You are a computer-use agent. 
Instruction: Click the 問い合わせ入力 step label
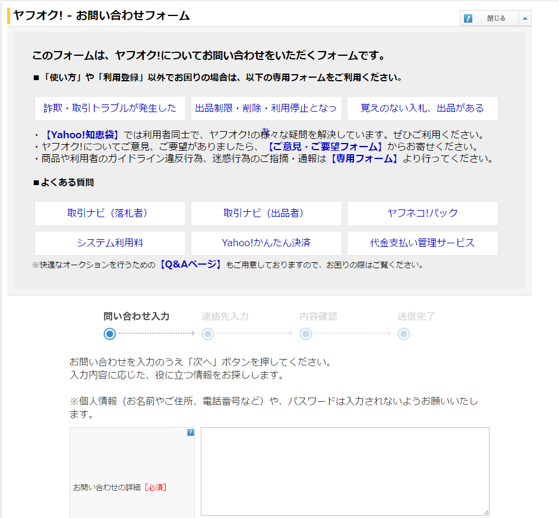coord(137,316)
